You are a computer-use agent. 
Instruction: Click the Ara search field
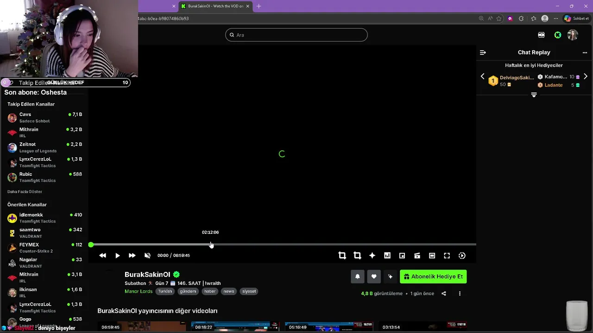click(296, 35)
